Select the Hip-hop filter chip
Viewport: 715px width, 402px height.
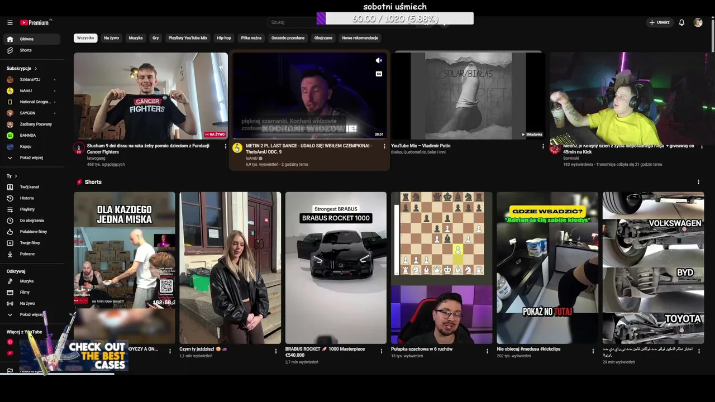click(x=224, y=38)
